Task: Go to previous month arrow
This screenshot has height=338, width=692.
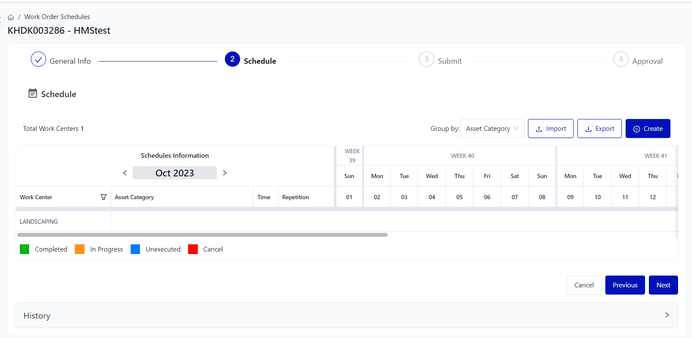Action: (x=125, y=173)
